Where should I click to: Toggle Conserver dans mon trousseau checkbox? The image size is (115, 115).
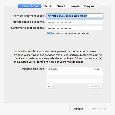coord(48,33)
